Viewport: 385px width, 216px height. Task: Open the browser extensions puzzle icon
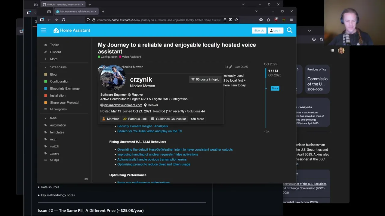pyautogui.click(x=268, y=20)
